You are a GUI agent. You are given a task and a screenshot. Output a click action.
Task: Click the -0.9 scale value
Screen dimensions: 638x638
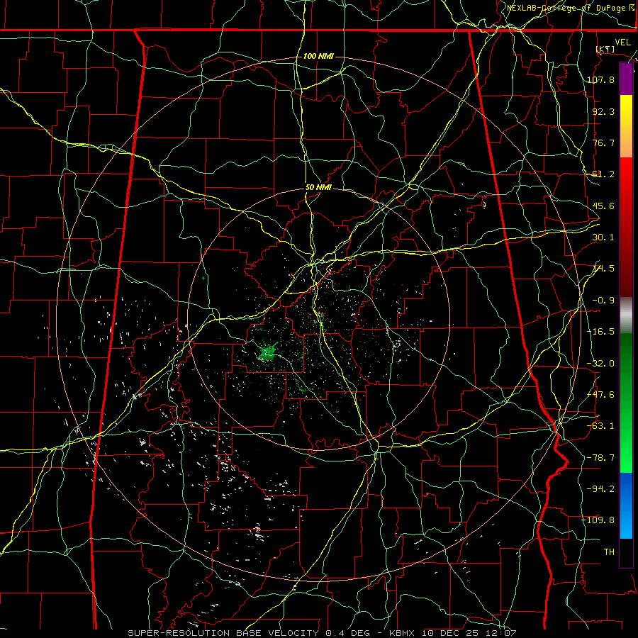click(x=603, y=301)
